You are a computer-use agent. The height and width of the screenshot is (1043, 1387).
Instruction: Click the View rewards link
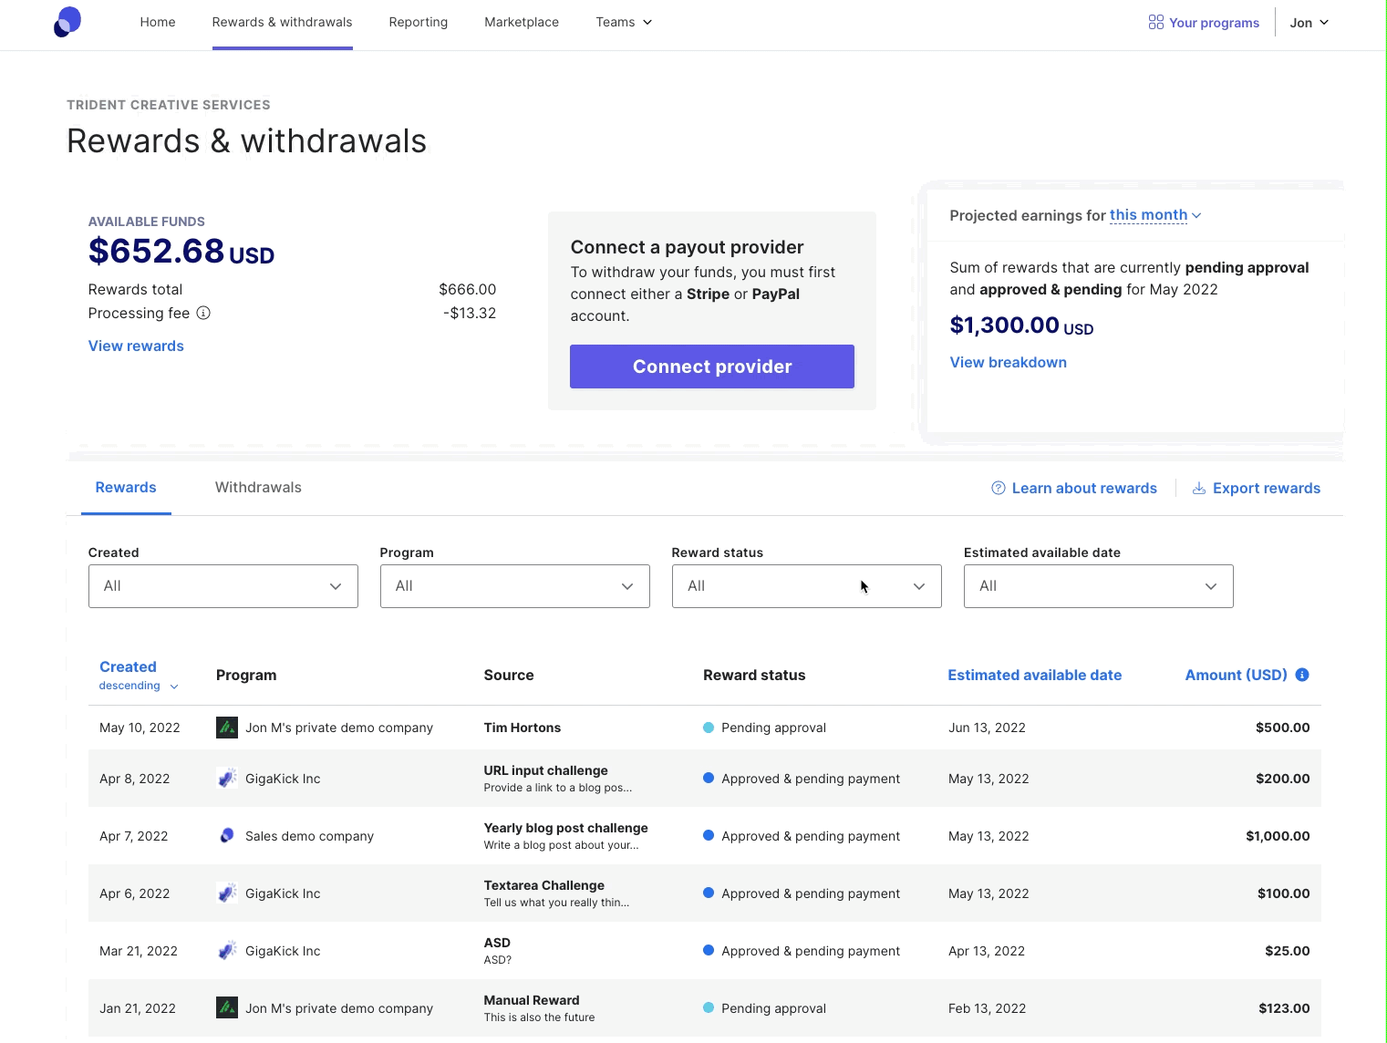[136, 346]
